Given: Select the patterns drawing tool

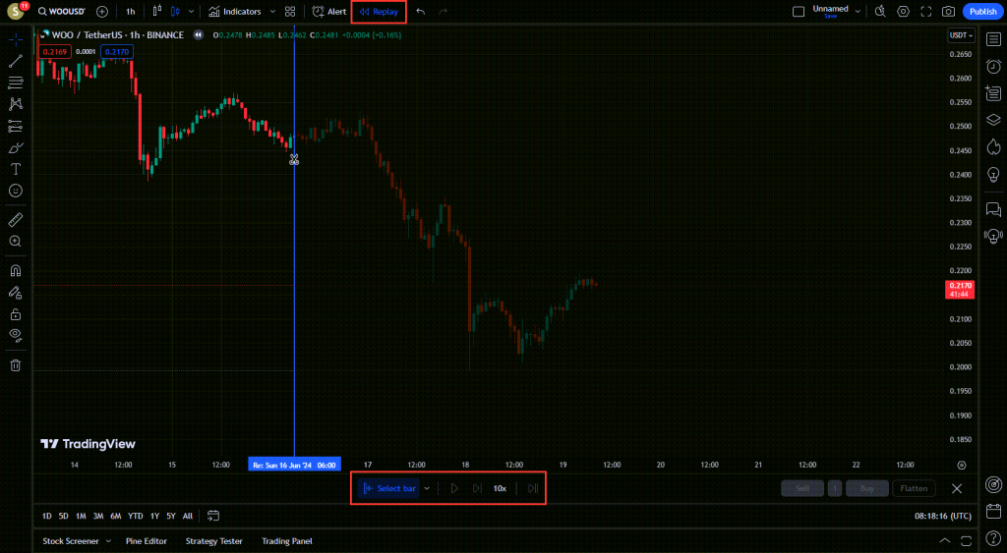Looking at the screenshot, I should pyautogui.click(x=16, y=104).
